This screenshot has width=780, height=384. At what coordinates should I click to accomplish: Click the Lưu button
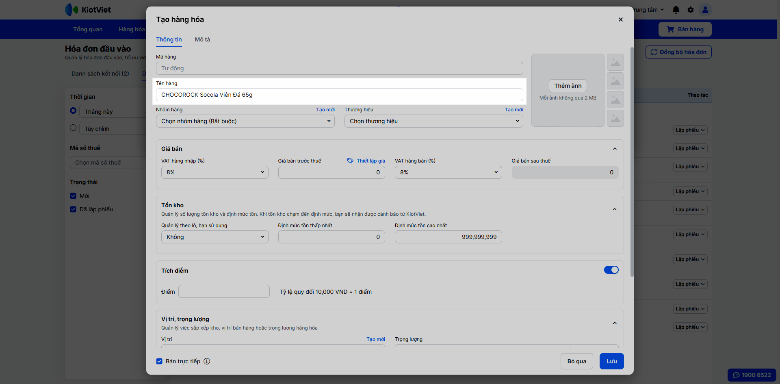click(611, 361)
